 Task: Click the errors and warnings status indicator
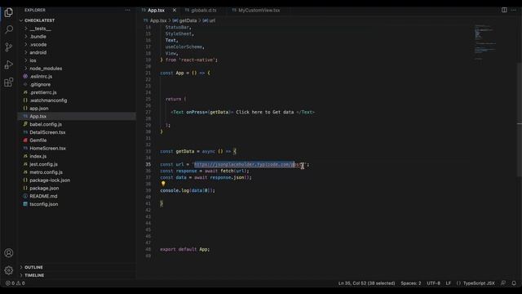point(15,283)
